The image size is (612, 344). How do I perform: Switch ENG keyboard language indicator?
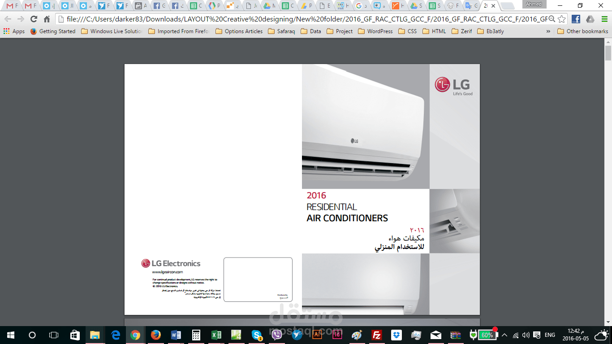tap(550, 335)
